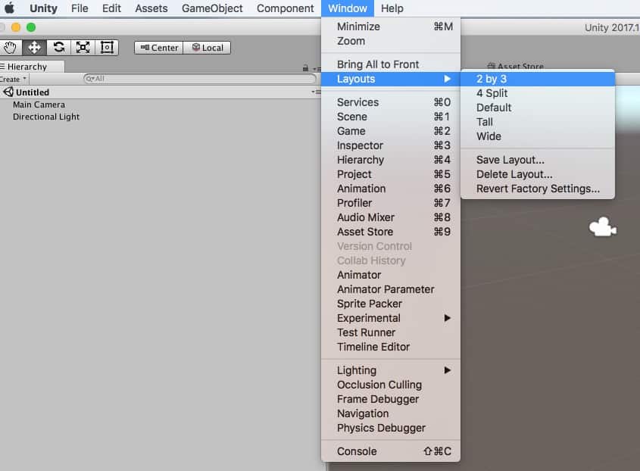This screenshot has height=471, width=640.
Task: Choose the Default layout
Action: click(538, 108)
